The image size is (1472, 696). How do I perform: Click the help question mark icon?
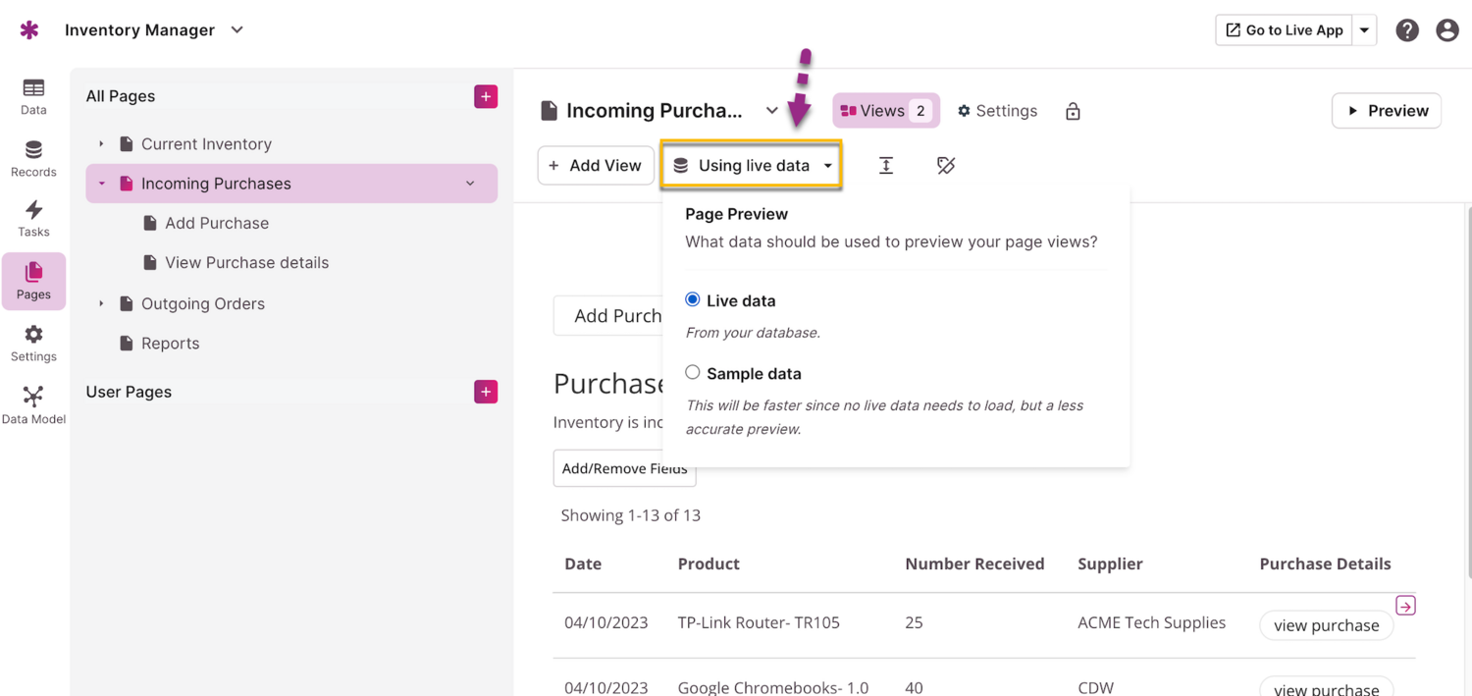click(1407, 30)
